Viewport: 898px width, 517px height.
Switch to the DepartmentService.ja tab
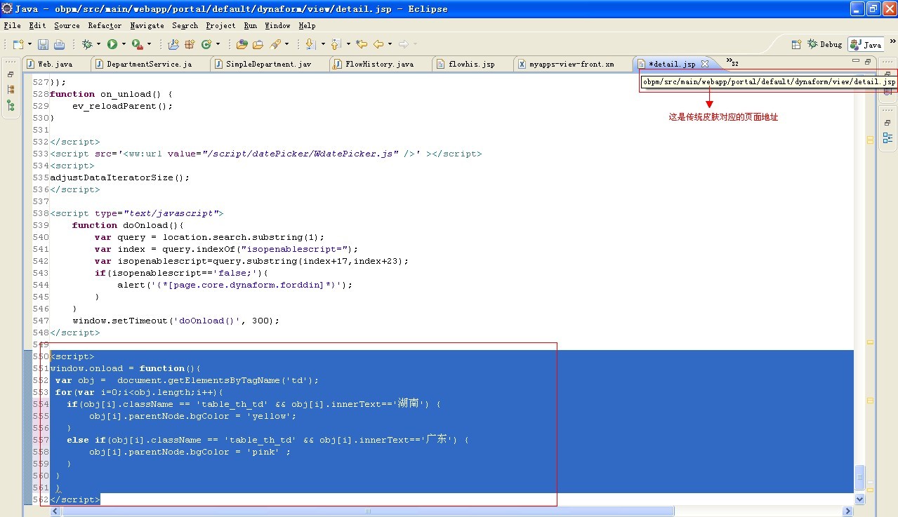150,64
